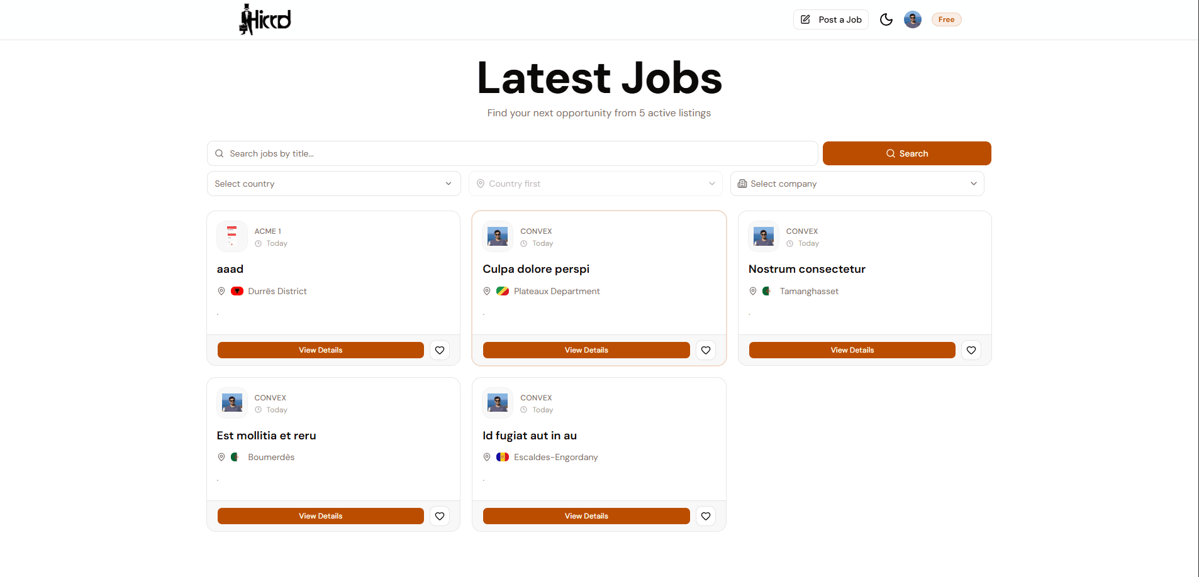The height and width of the screenshot is (577, 1199).
Task: Toggle dark mode with the moon icon
Action: pyautogui.click(x=886, y=19)
